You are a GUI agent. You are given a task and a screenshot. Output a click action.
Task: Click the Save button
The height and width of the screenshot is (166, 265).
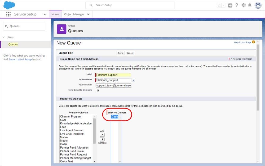(121, 53)
